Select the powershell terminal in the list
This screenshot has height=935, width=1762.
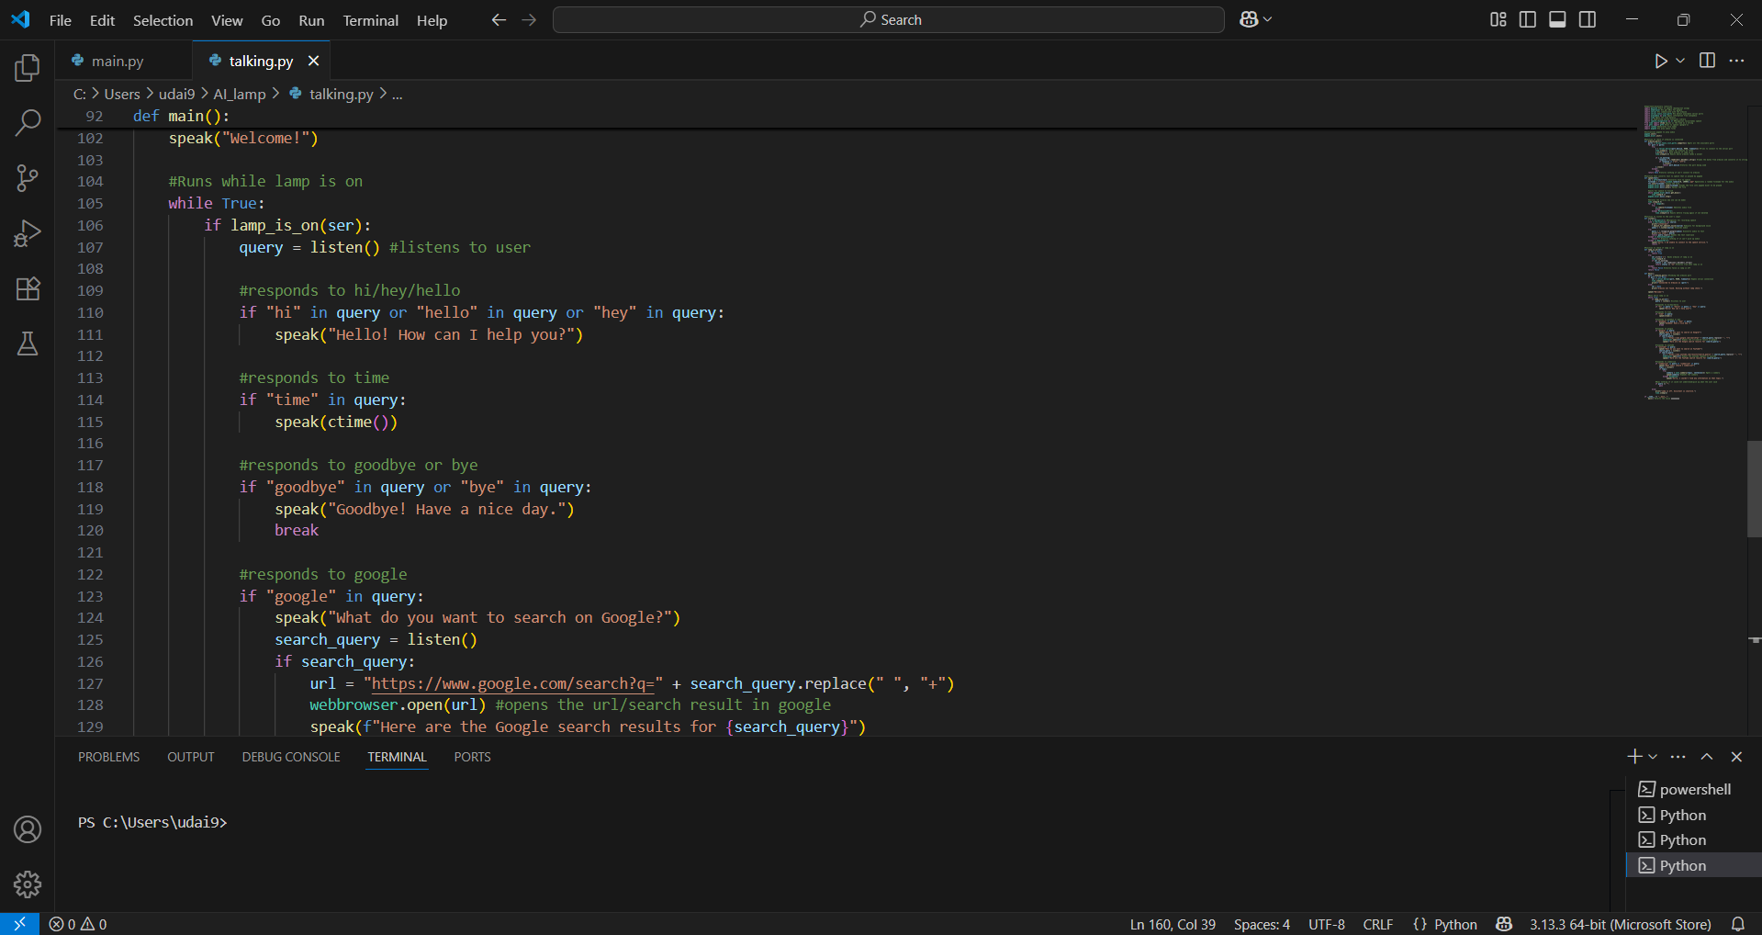1693,789
